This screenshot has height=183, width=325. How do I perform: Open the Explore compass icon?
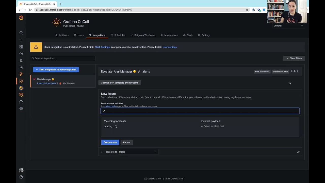coord(21,54)
